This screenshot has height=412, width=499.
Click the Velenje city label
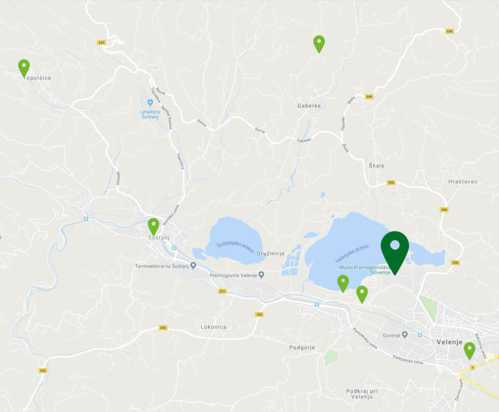pyautogui.click(x=449, y=342)
